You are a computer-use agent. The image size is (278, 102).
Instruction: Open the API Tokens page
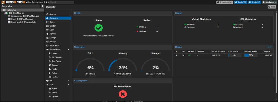pyautogui.click(x=58, y=57)
